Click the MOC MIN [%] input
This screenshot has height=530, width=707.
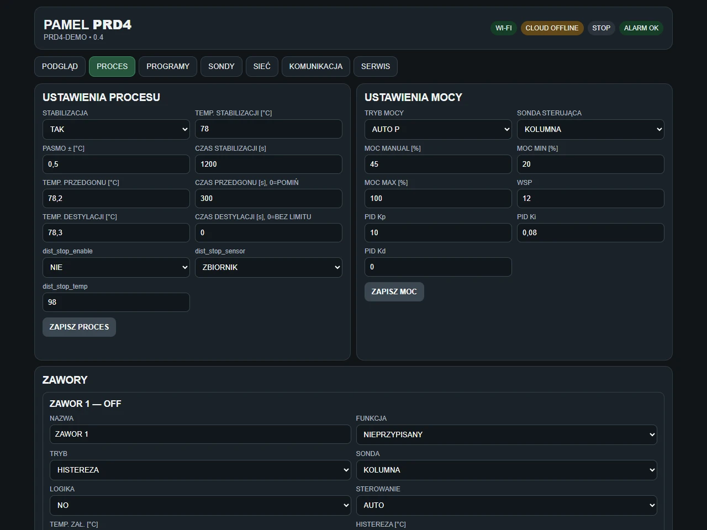pyautogui.click(x=590, y=164)
